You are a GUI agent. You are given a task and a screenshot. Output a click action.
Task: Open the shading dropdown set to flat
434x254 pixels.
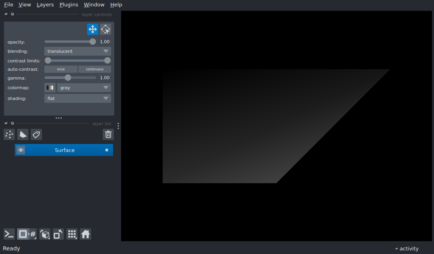[x=78, y=98]
